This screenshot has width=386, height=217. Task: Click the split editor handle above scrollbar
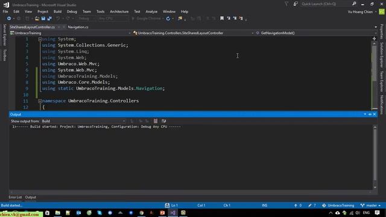click(x=374, y=39)
